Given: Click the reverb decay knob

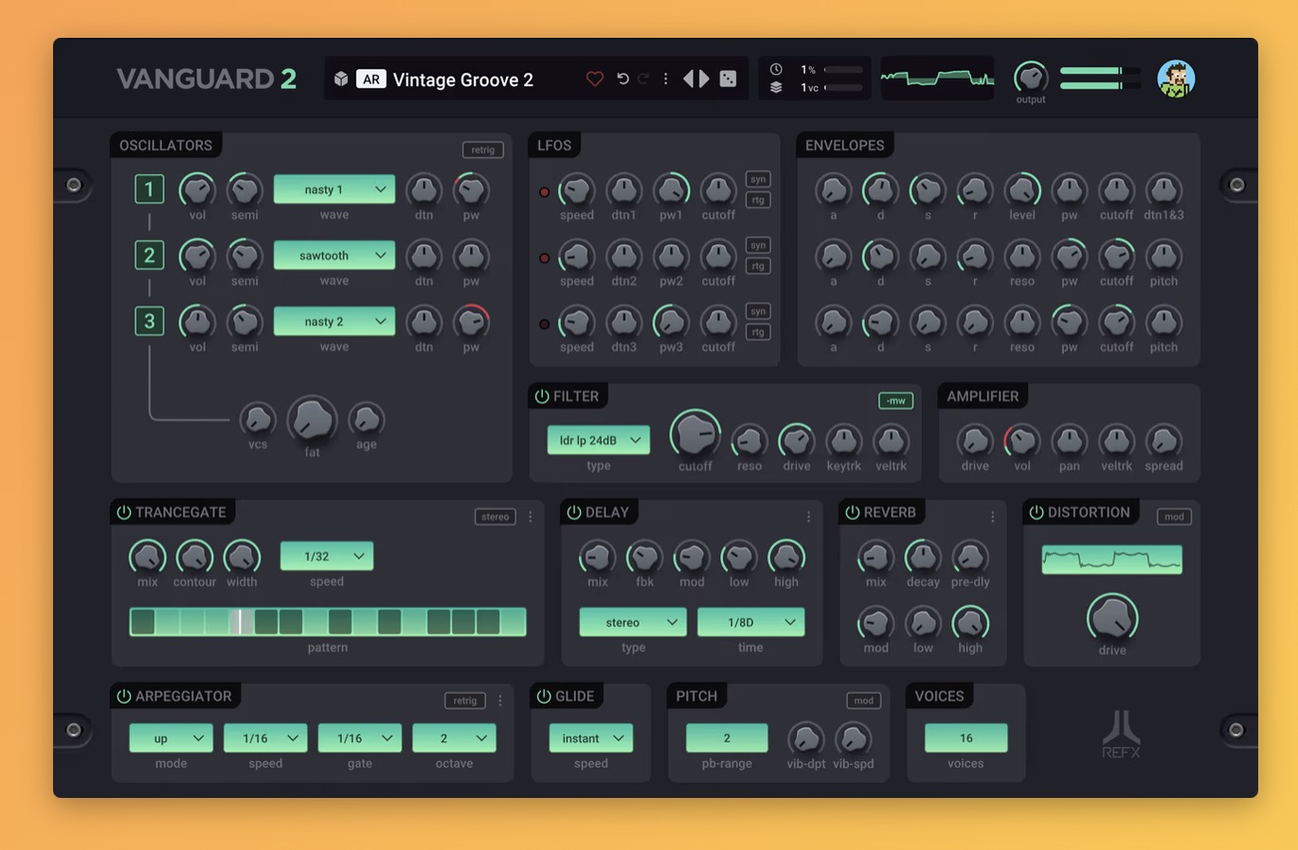Looking at the screenshot, I should (923, 558).
